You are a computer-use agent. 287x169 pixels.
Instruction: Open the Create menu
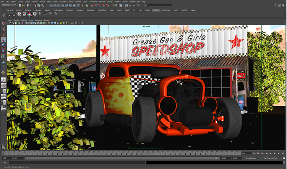click(20, 2)
